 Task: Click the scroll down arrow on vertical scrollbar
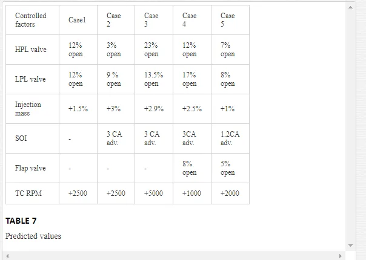[x=350, y=245]
